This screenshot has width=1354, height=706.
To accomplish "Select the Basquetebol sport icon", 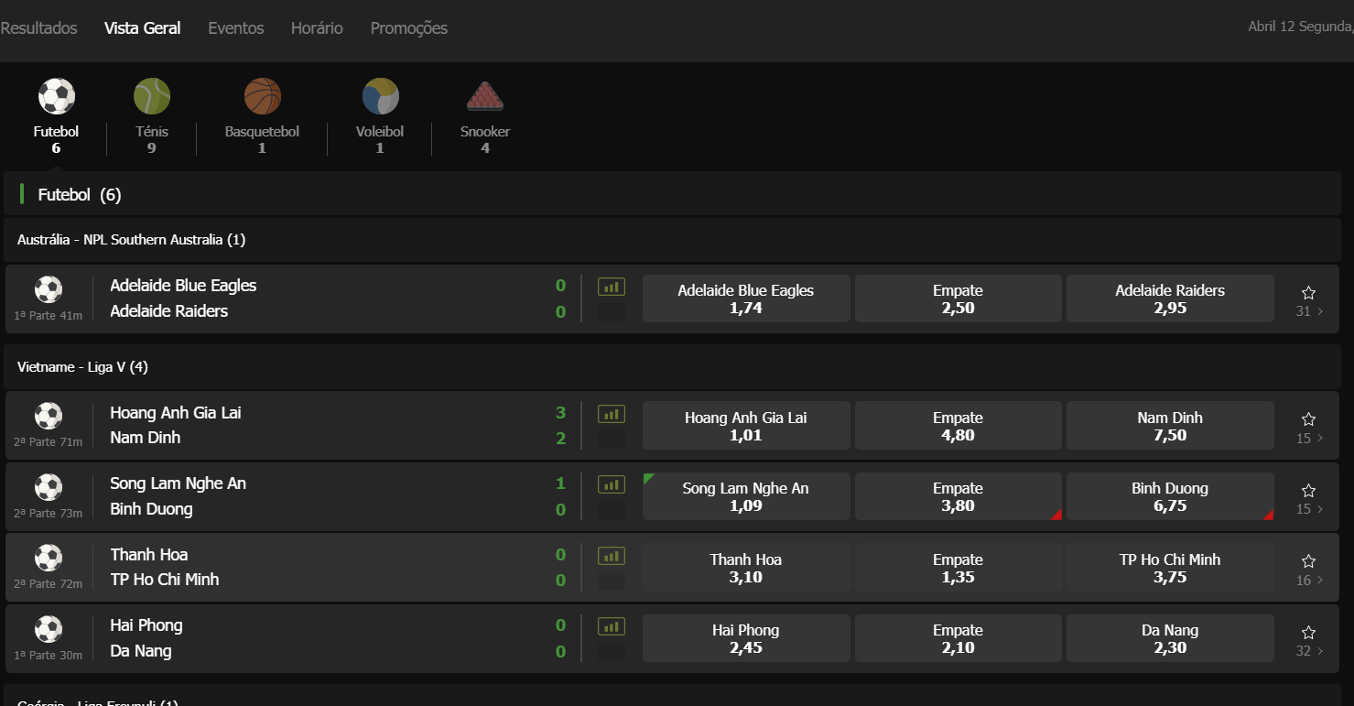I will pyautogui.click(x=262, y=96).
